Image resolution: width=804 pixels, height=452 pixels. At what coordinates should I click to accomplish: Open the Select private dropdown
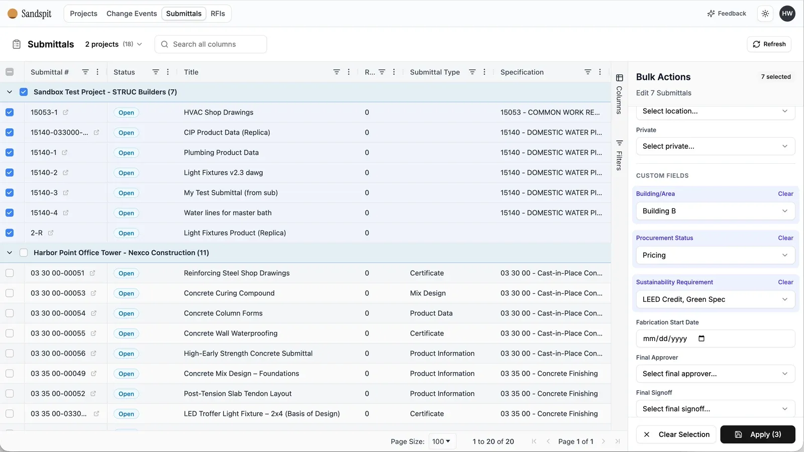click(716, 146)
